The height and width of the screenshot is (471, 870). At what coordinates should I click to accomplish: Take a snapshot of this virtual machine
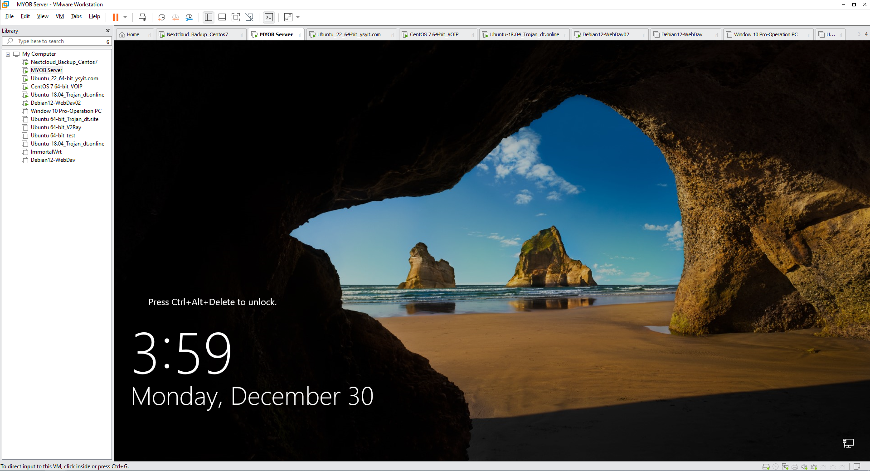tap(161, 17)
